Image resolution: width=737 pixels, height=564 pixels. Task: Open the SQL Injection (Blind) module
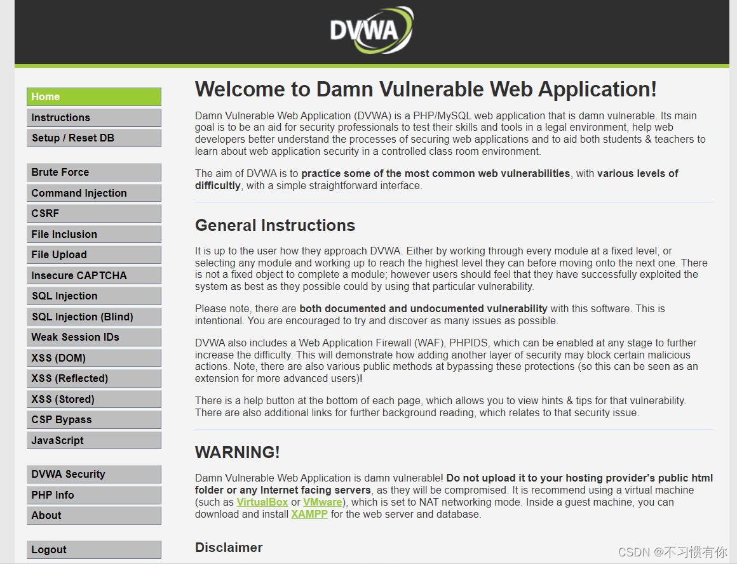coord(94,317)
